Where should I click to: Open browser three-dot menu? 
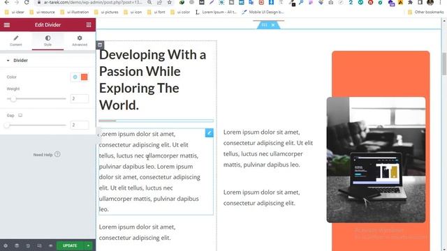point(441,2)
